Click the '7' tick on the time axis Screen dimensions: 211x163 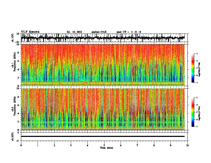tap(137, 145)
